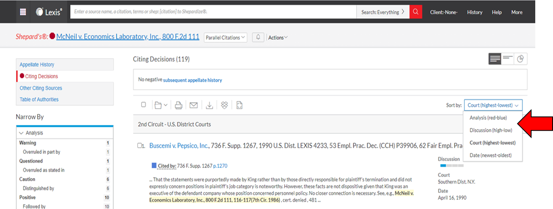The width and height of the screenshot is (553, 209).
Task: Click the download icon
Action: [209, 105]
